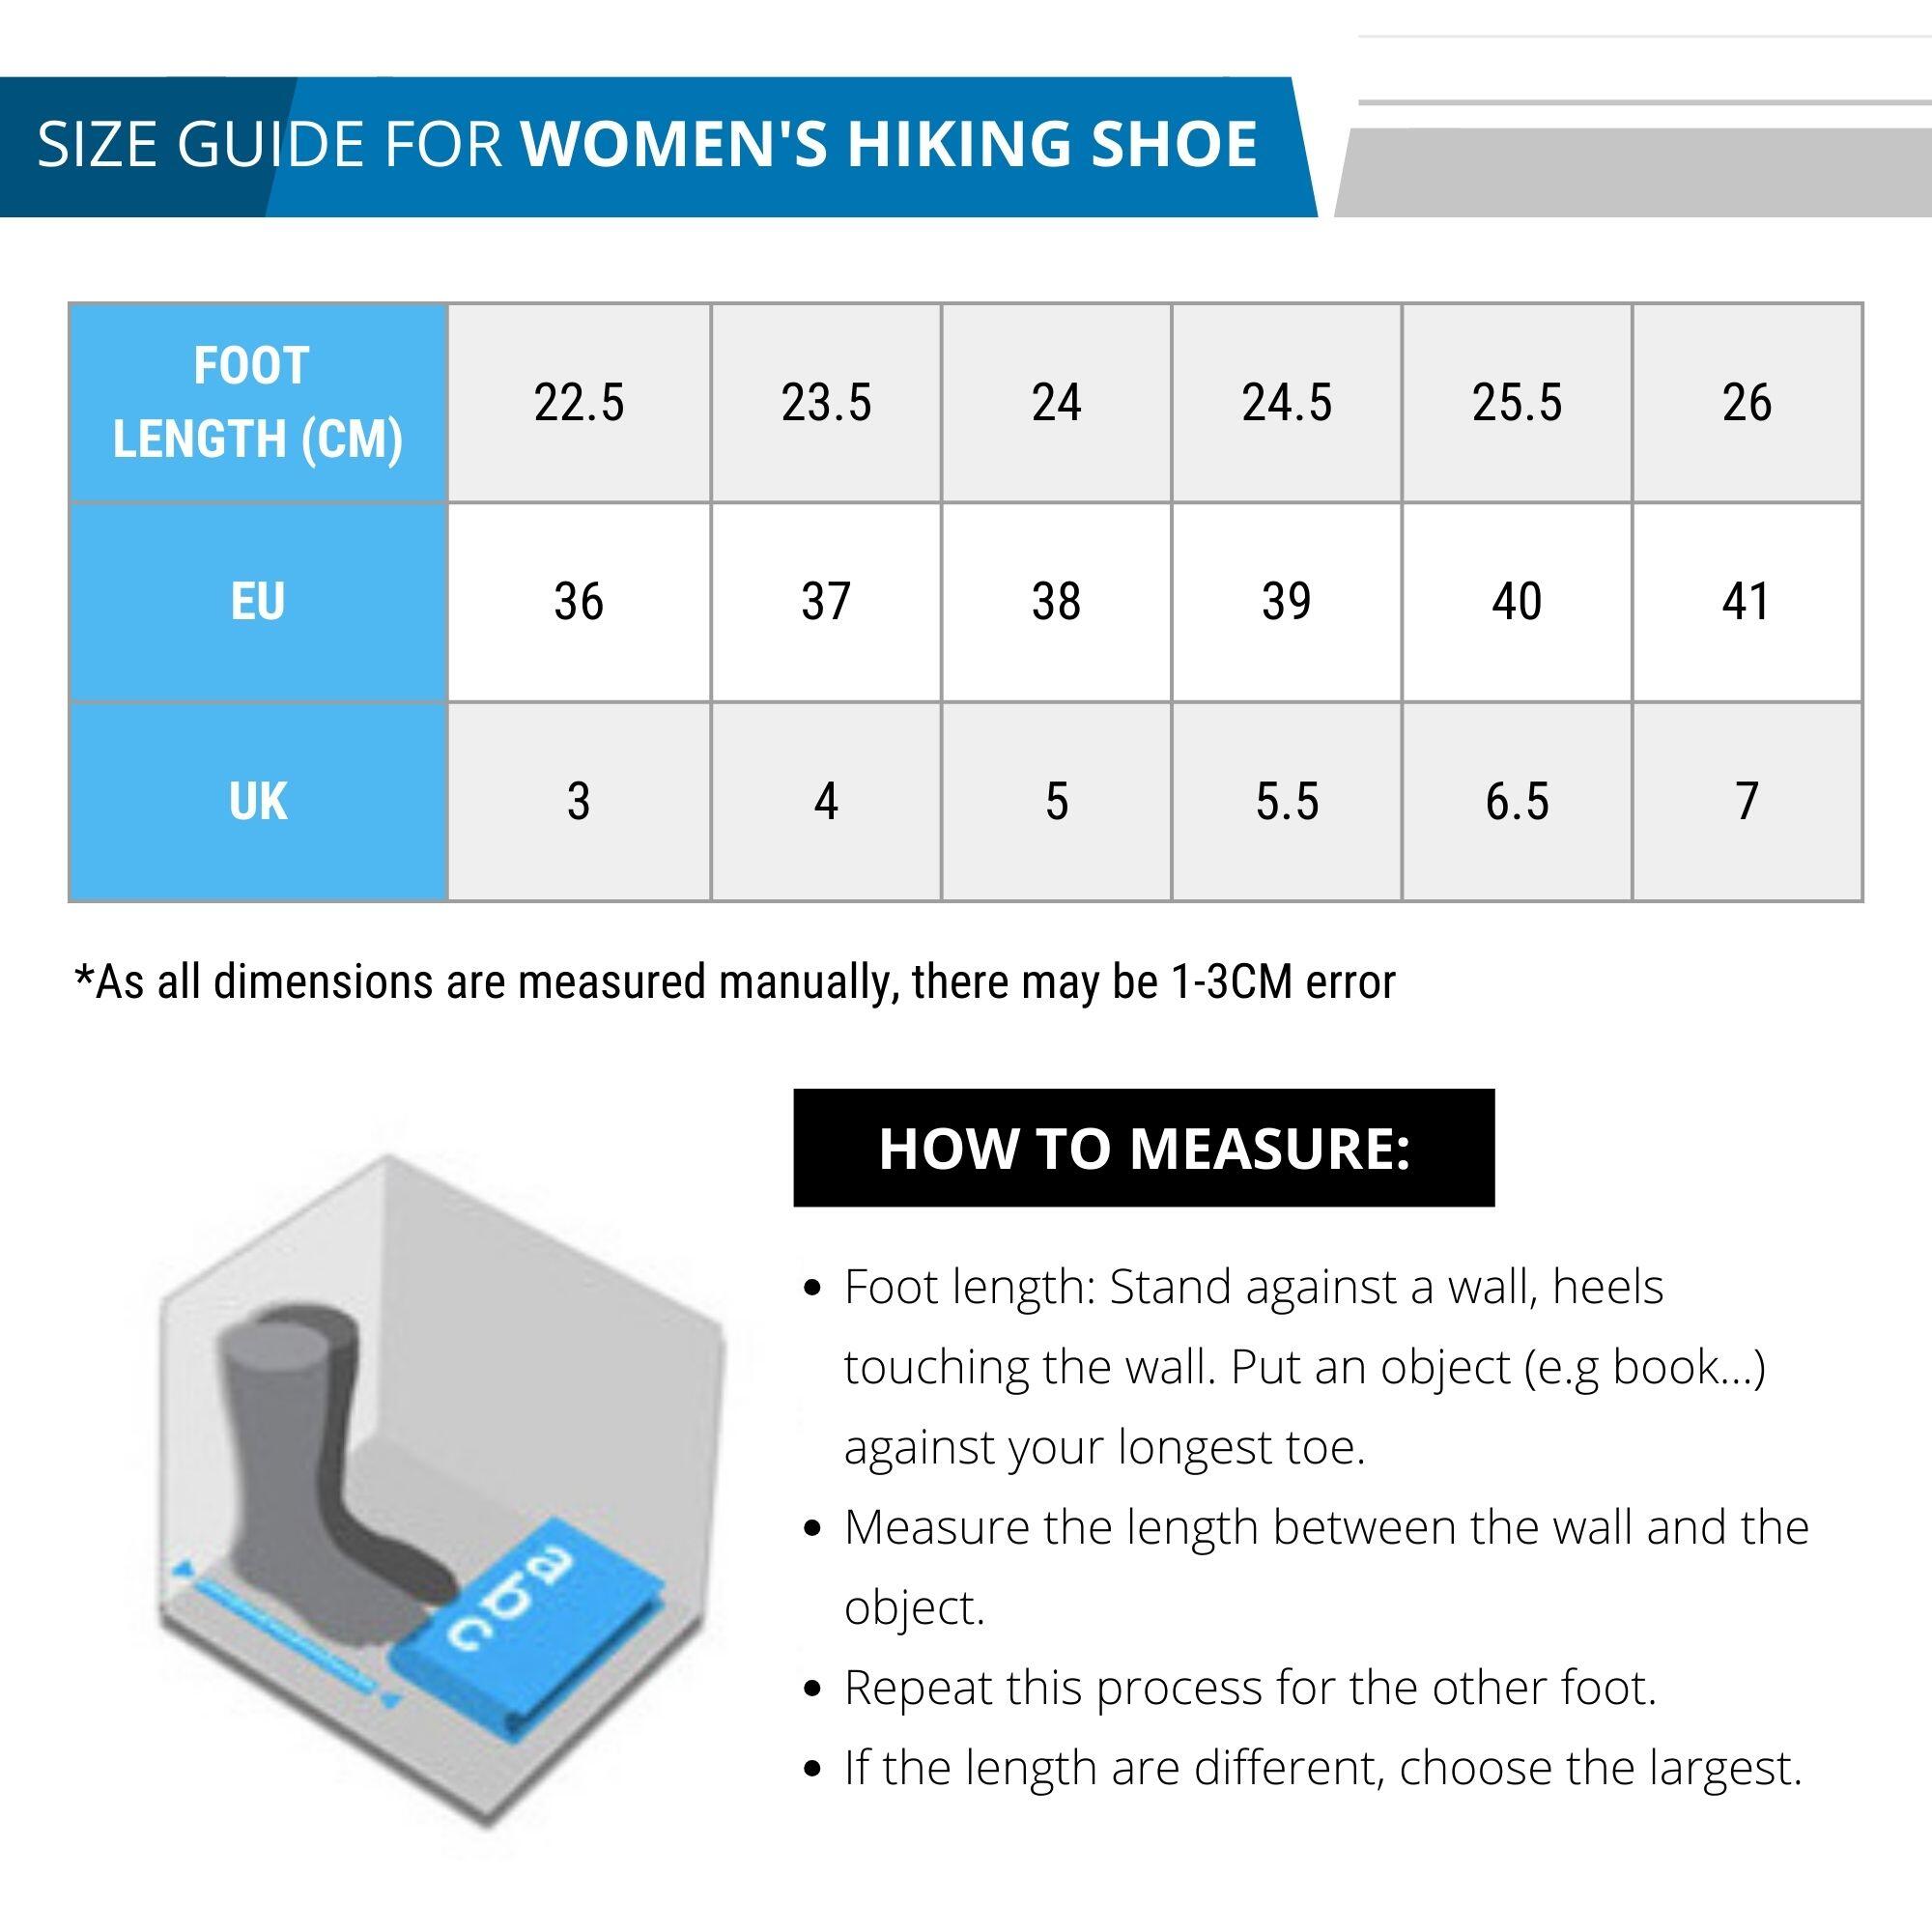This screenshot has width=1932, height=1932.
Task: Click UK size 7 cell
Action: click(x=1746, y=801)
